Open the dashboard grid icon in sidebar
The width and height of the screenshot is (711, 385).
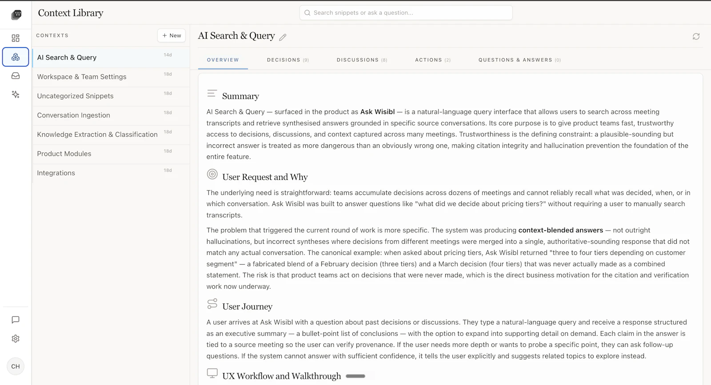pos(16,38)
